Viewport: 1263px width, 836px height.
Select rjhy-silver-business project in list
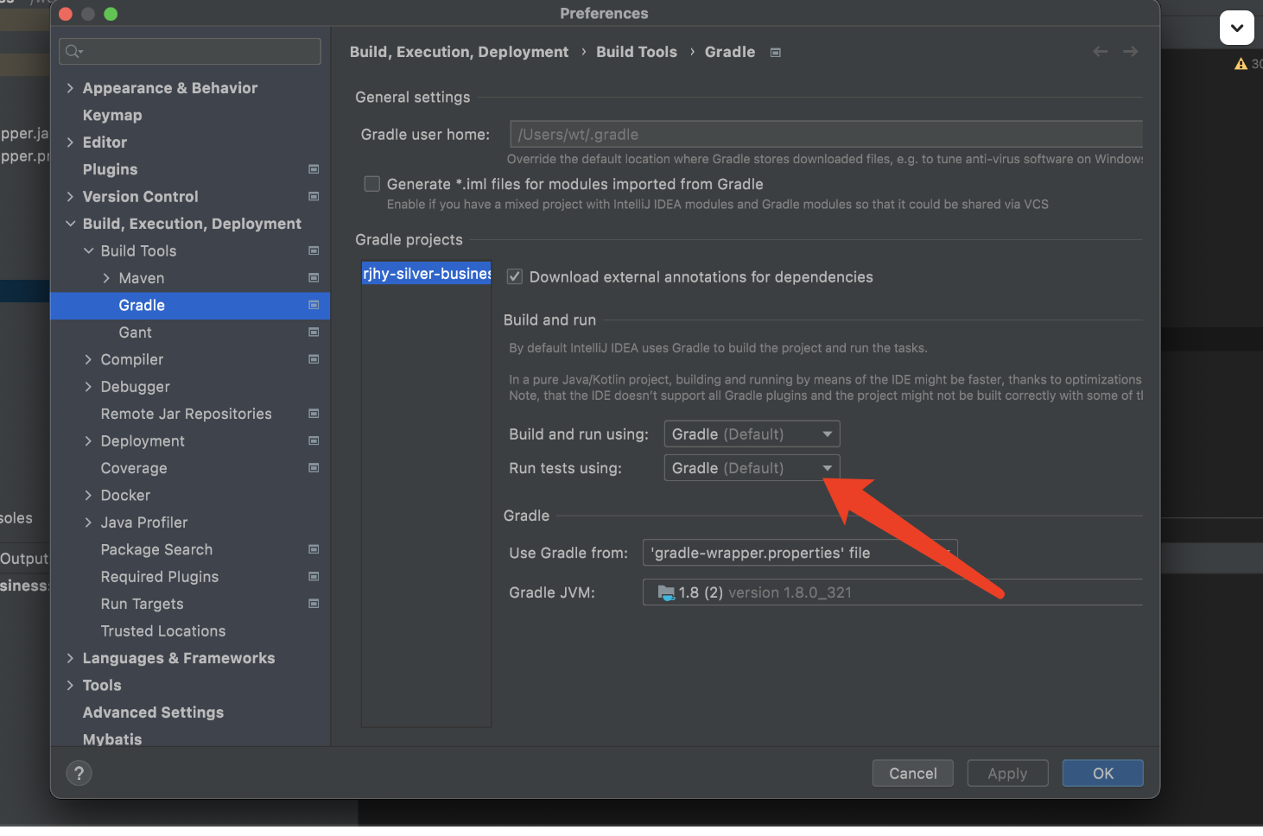tap(426, 274)
